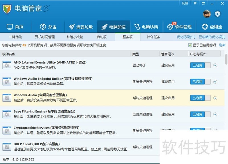Uncheck 显示已禁用的项 checkbox

point(190,45)
